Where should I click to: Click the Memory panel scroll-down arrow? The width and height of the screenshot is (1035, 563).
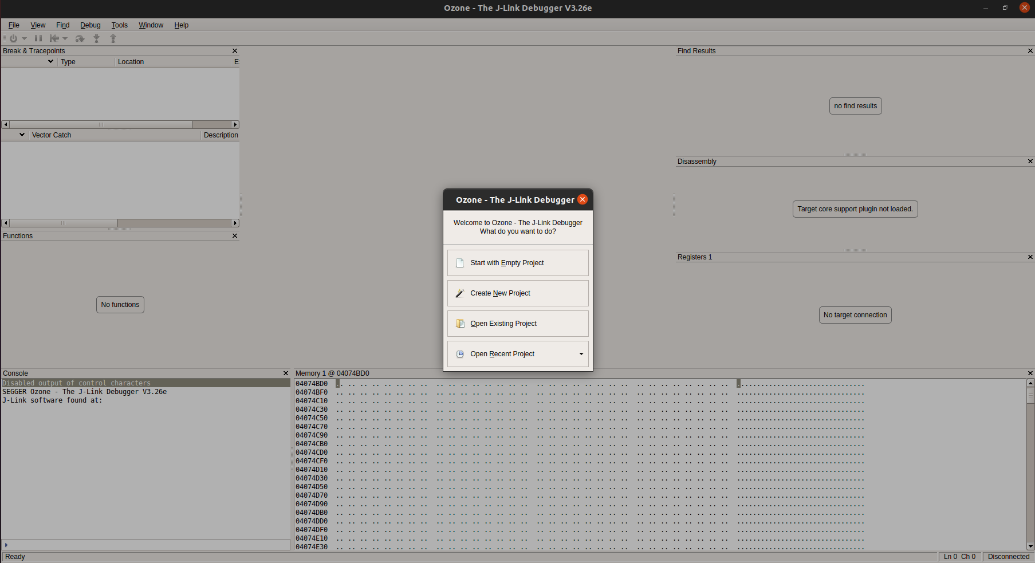pyautogui.click(x=1030, y=546)
